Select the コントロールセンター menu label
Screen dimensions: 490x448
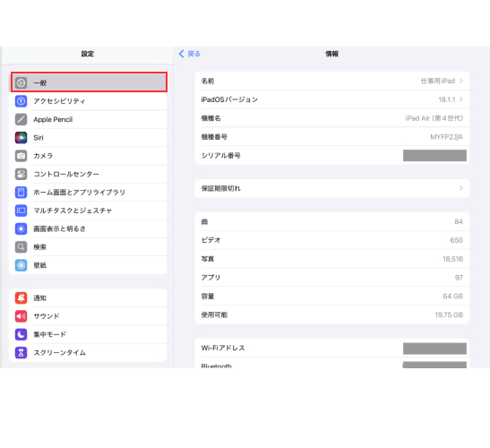pos(66,174)
